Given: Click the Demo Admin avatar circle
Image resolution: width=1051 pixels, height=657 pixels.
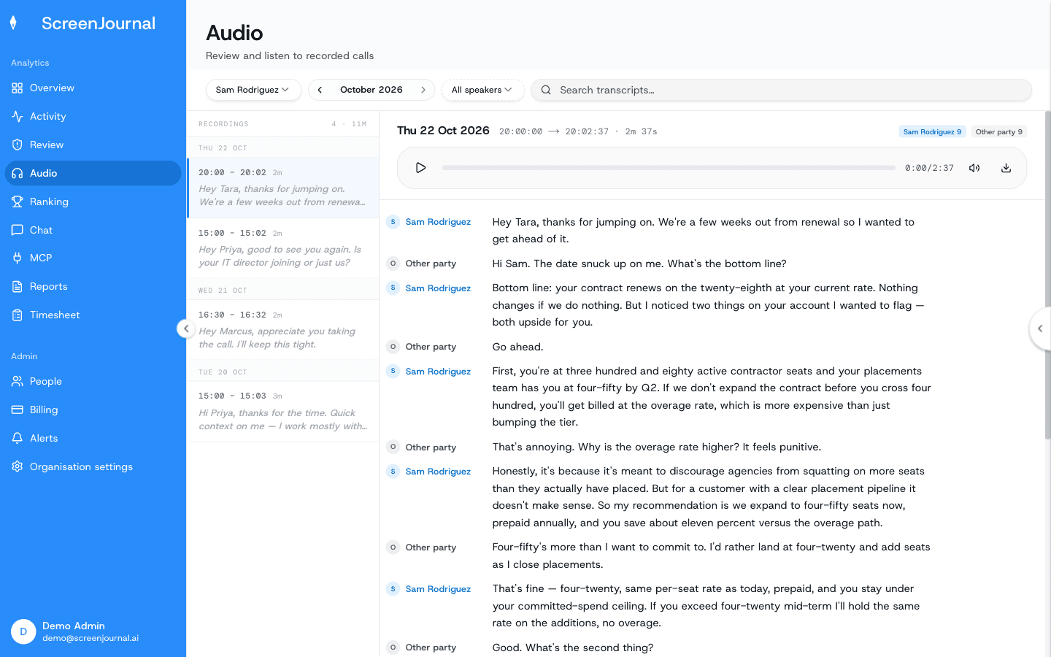Looking at the screenshot, I should pyautogui.click(x=23, y=631).
